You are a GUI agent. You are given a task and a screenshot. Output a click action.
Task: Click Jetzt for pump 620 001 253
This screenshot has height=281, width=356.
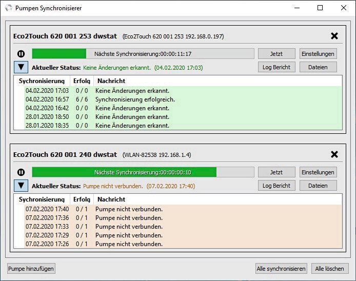[276, 54]
